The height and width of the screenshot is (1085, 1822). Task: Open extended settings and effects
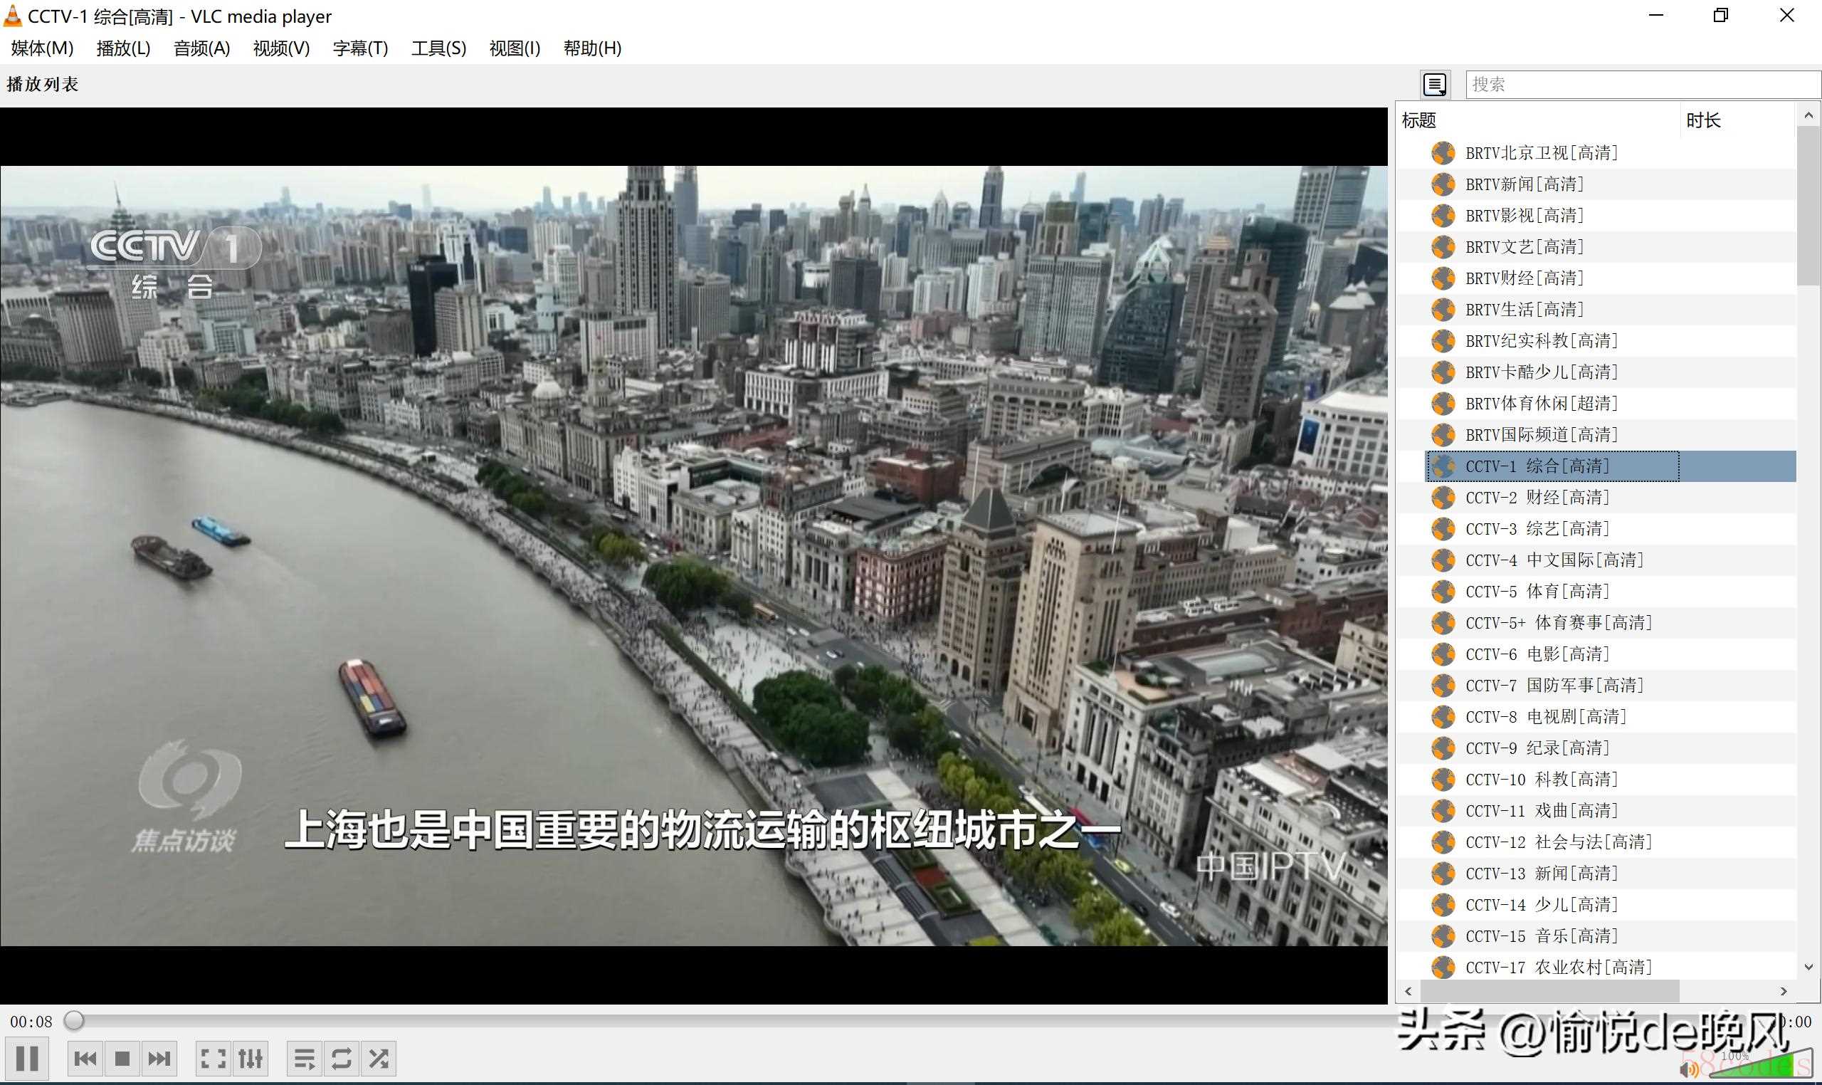pos(251,1058)
